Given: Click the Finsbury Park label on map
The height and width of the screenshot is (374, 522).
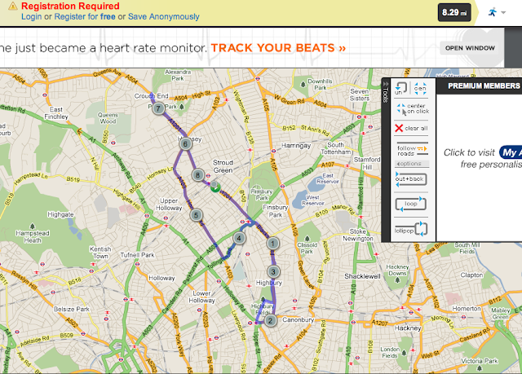Looking at the screenshot, I should [x=275, y=211].
